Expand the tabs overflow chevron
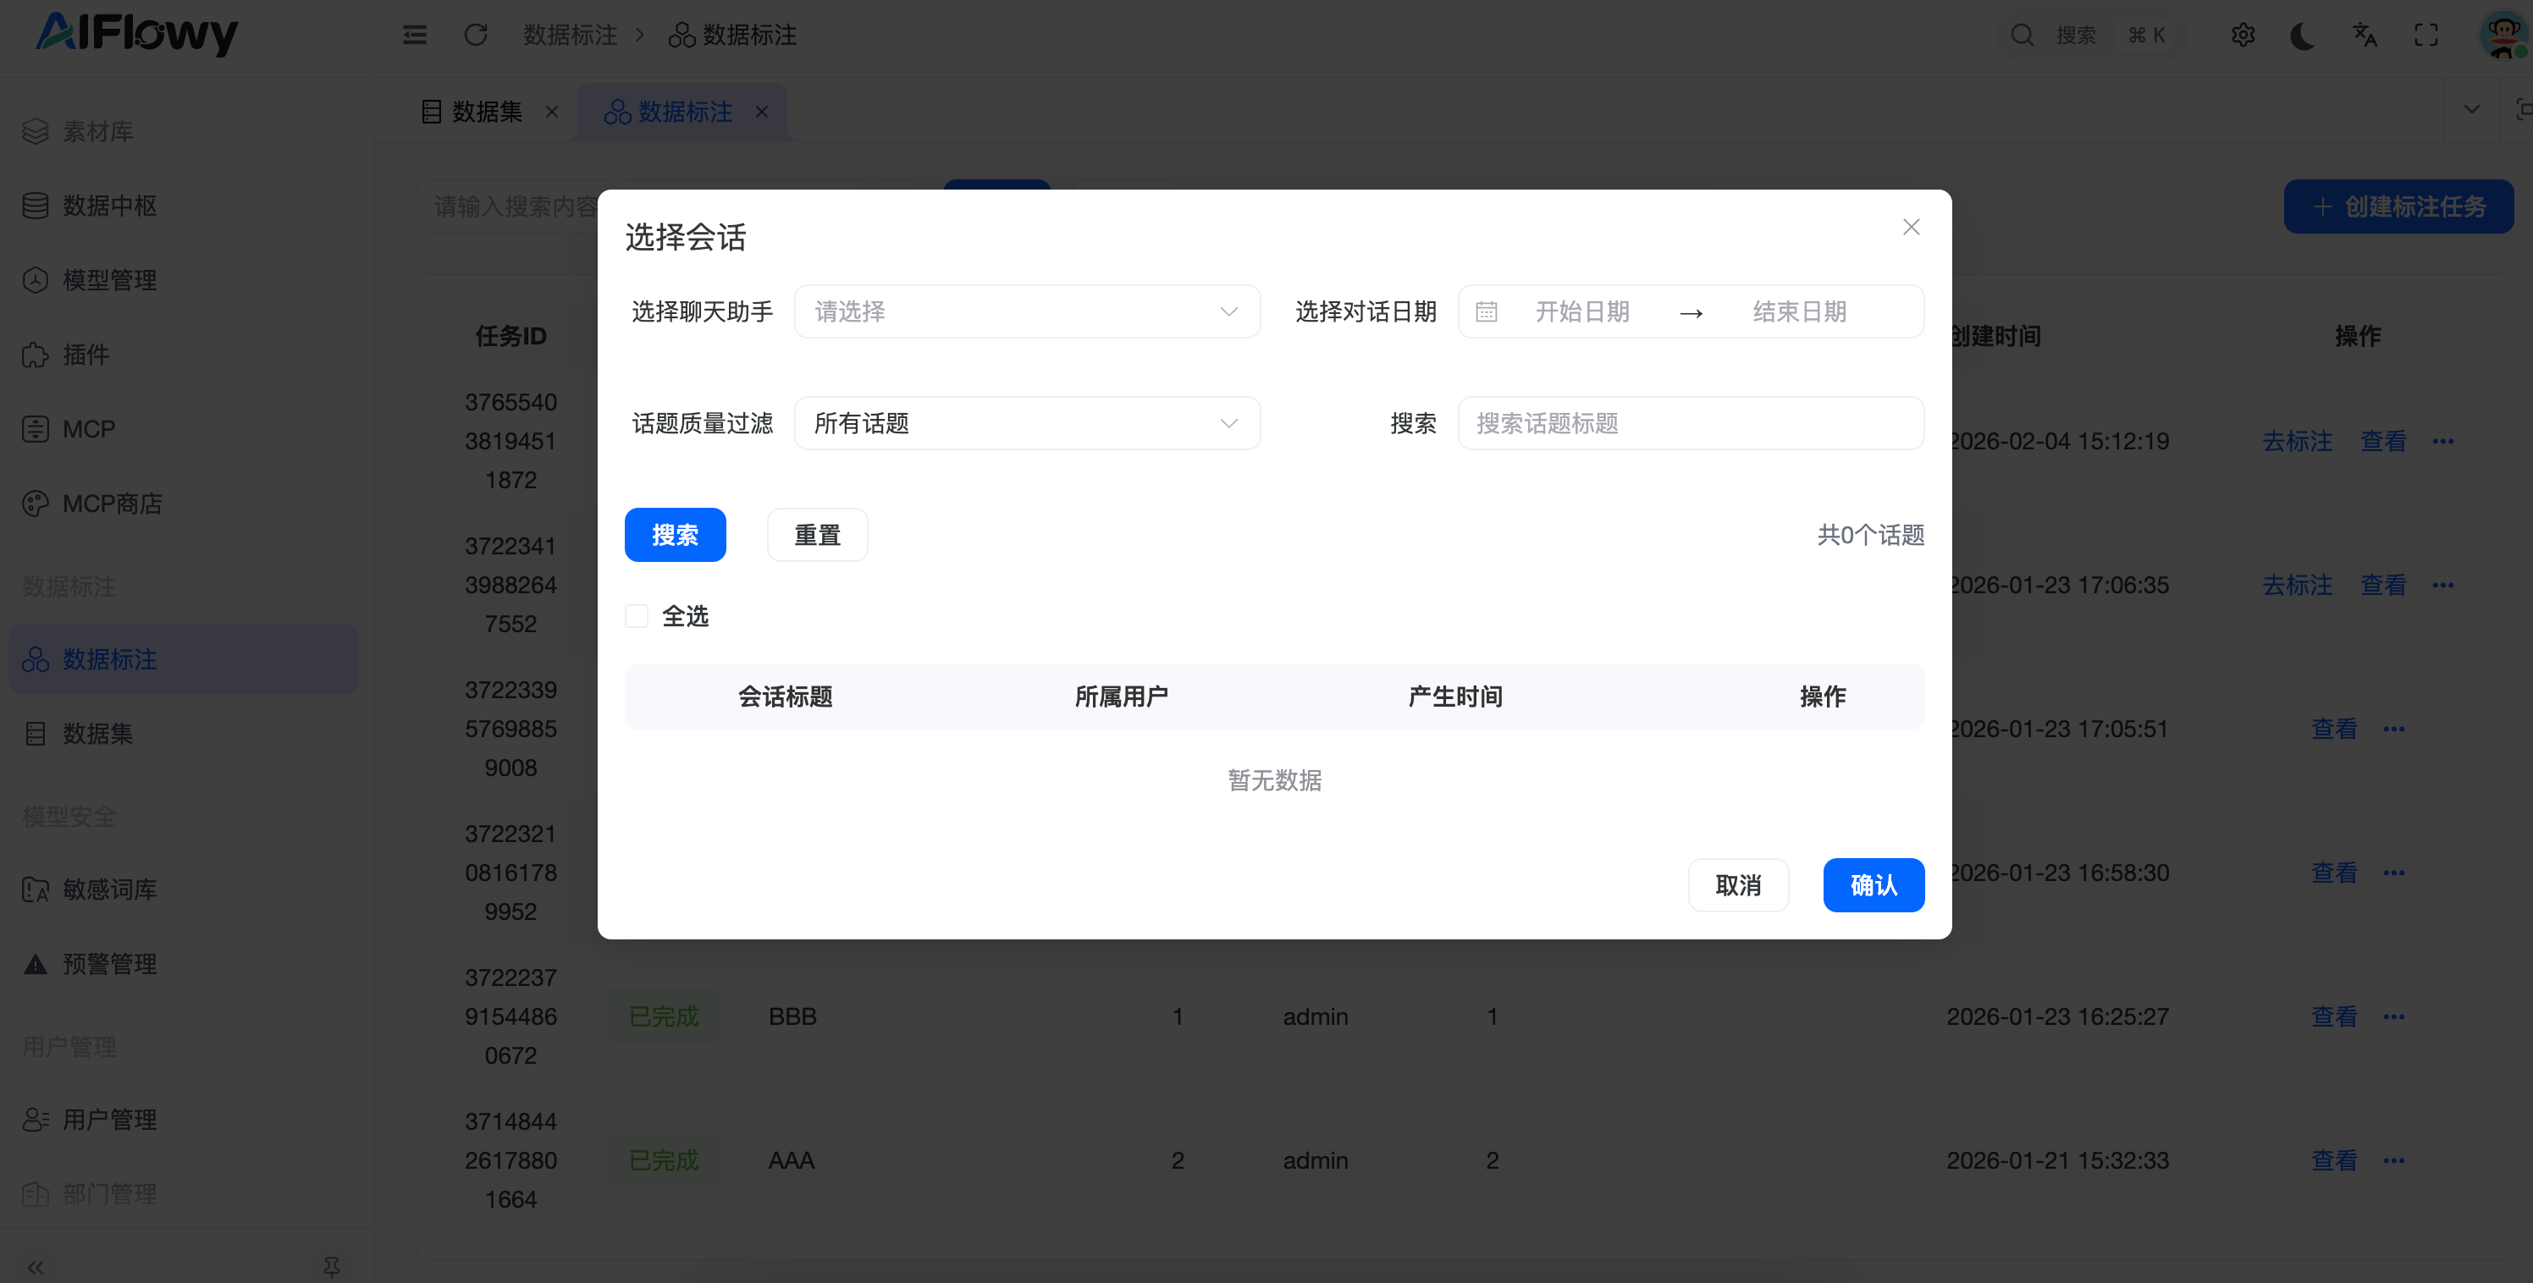 [2471, 110]
